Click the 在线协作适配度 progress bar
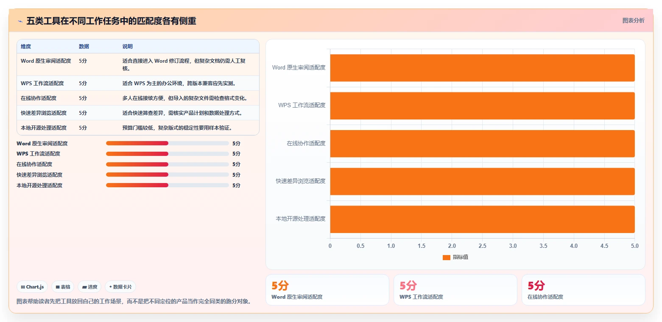The height and width of the screenshot is (322, 662). 168,164
